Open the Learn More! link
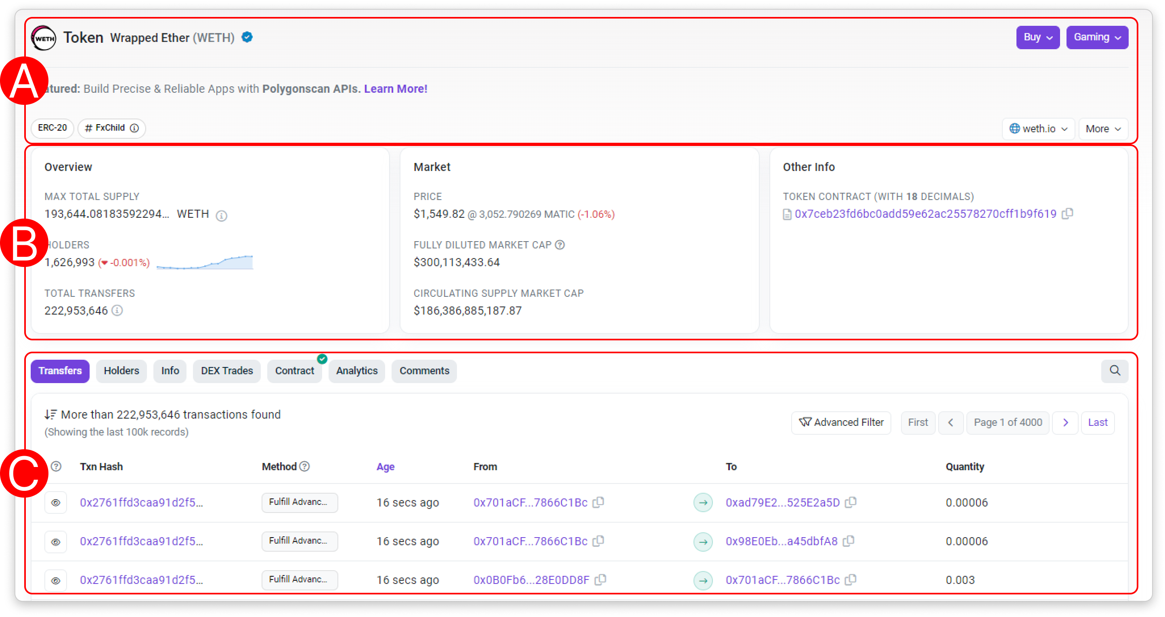 395,89
